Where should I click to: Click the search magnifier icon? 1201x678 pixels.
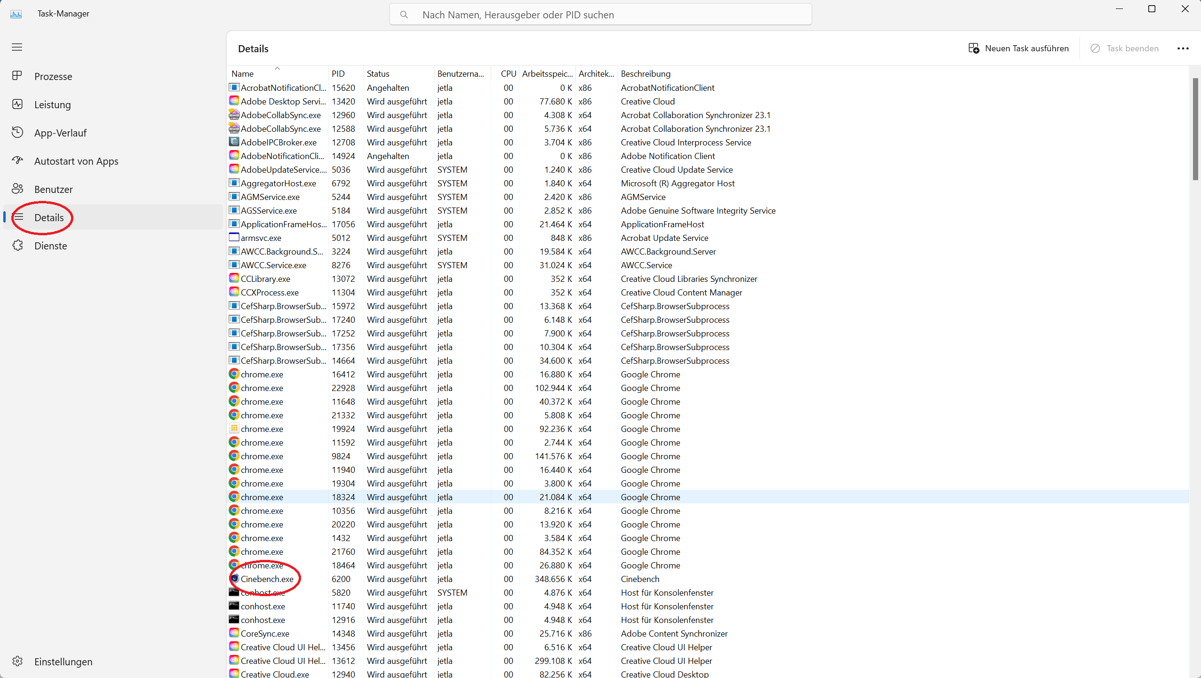tap(404, 15)
